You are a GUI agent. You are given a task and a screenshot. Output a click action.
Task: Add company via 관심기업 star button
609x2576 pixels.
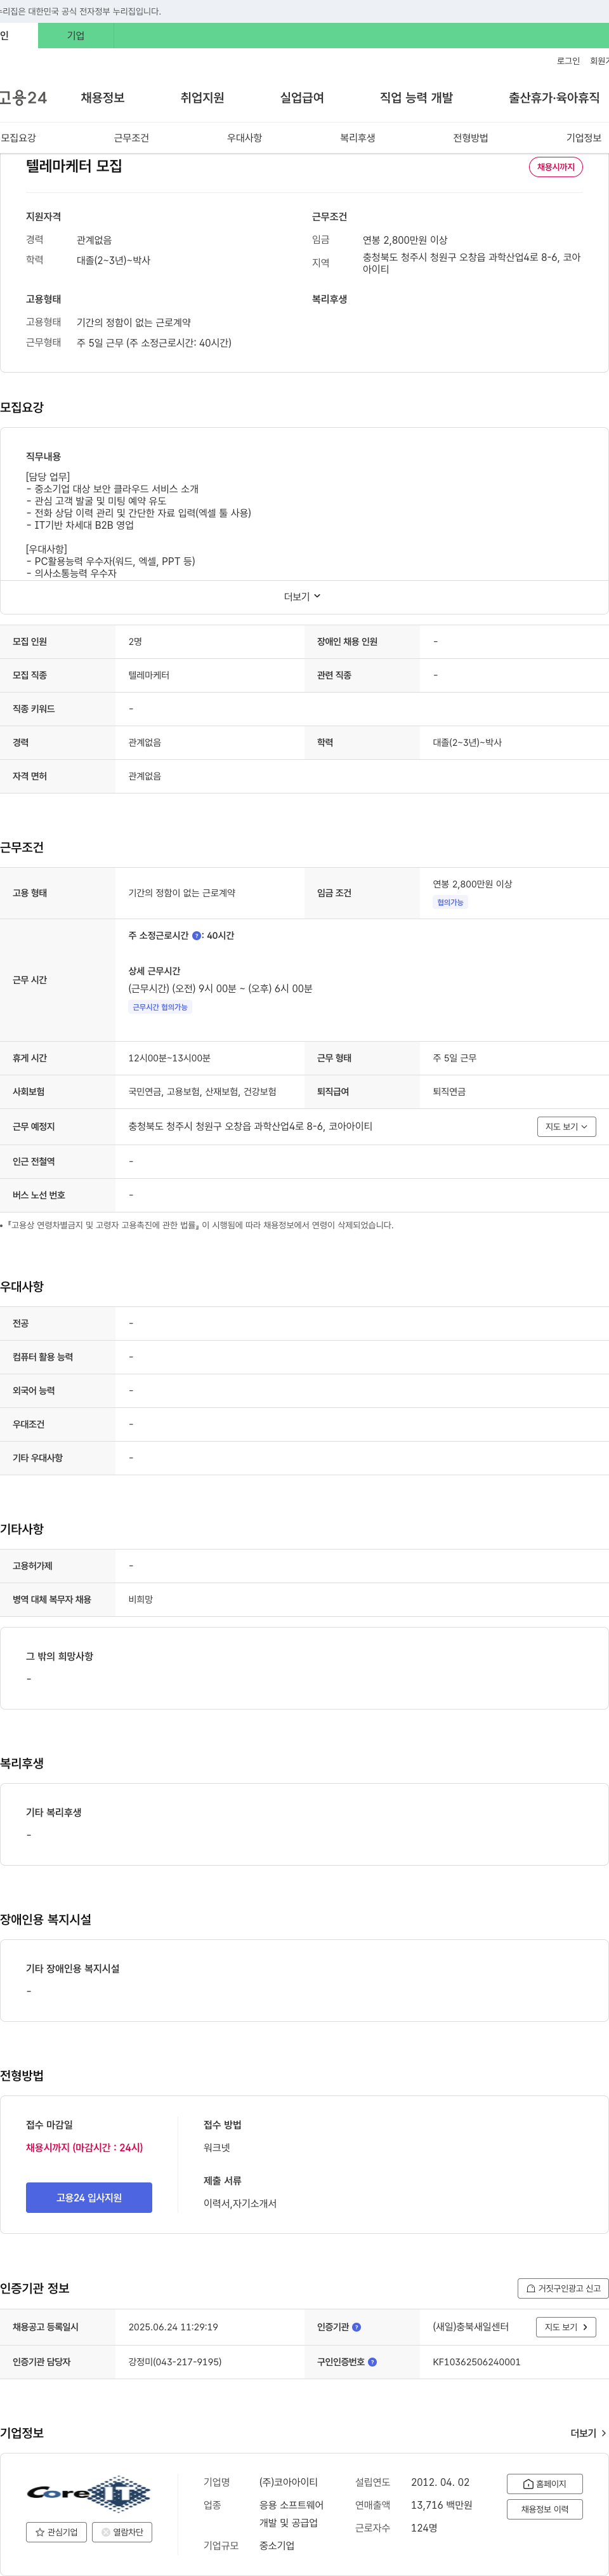[57, 2532]
